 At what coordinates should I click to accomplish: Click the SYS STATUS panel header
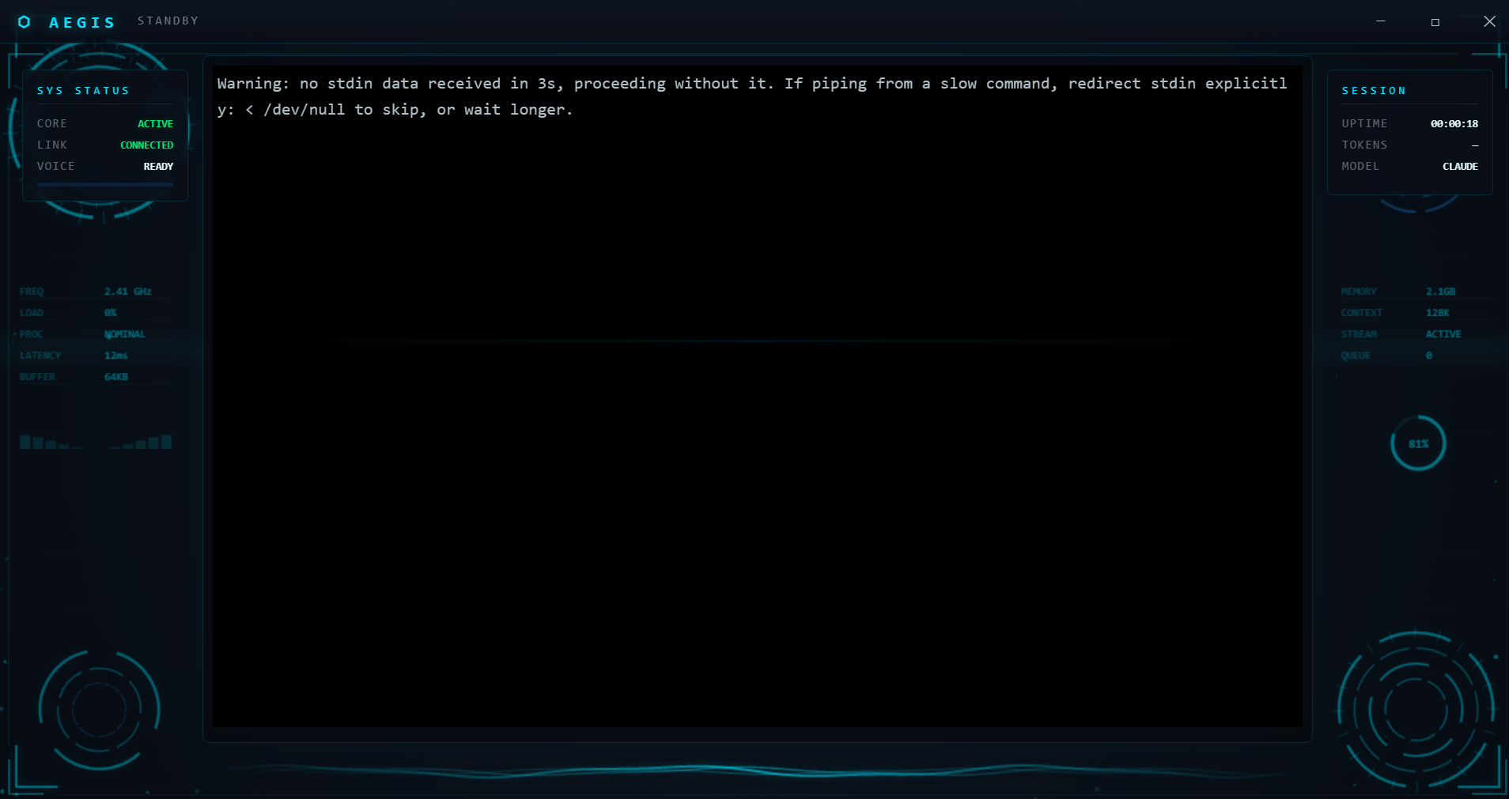83,91
